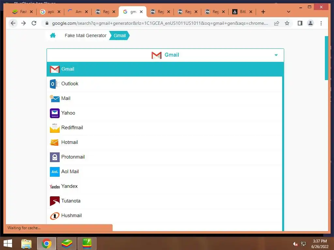Expand the Gmail provider dropdown arrow
The width and height of the screenshot is (334, 250).
[276, 55]
